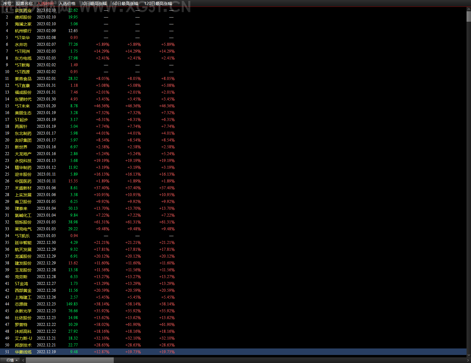Select the 水井坊 stock row
The image size is (471, 363).
tap(233, 45)
